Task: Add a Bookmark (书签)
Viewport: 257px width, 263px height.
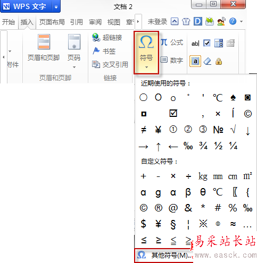Action: [x=104, y=51]
